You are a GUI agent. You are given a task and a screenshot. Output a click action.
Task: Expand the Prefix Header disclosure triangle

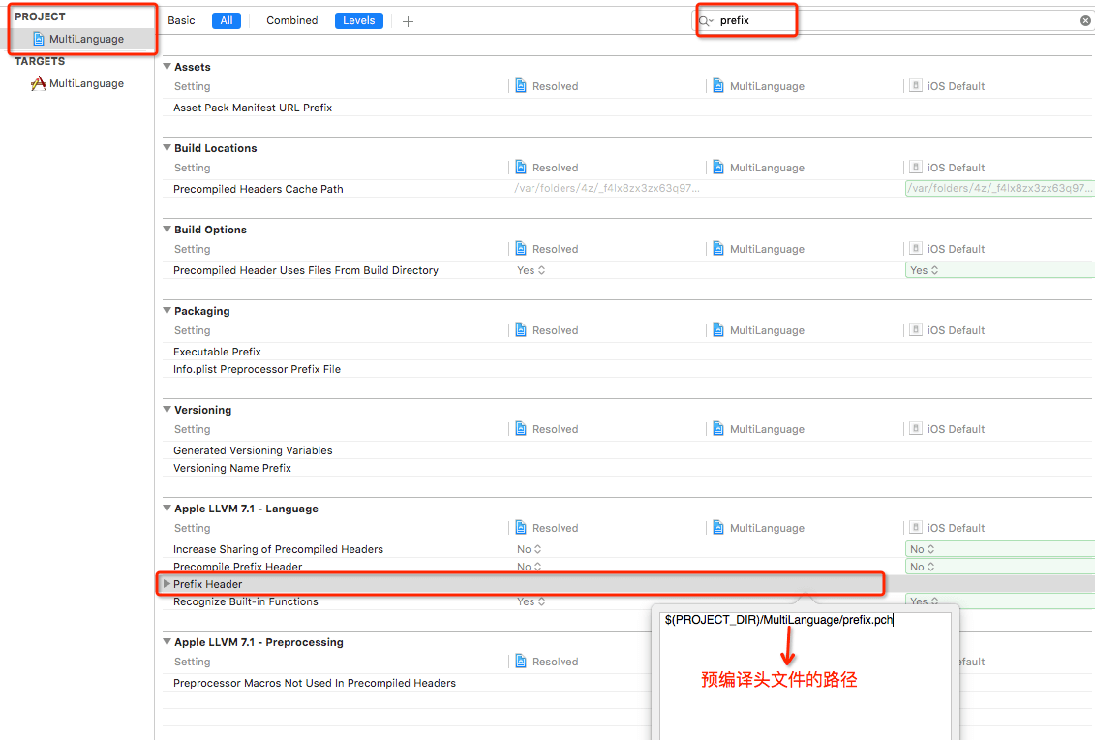point(167,584)
